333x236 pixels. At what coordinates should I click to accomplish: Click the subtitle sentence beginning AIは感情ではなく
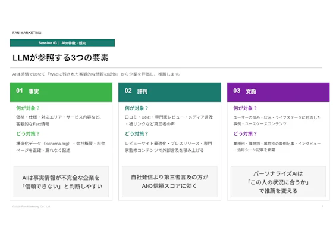click(96, 74)
